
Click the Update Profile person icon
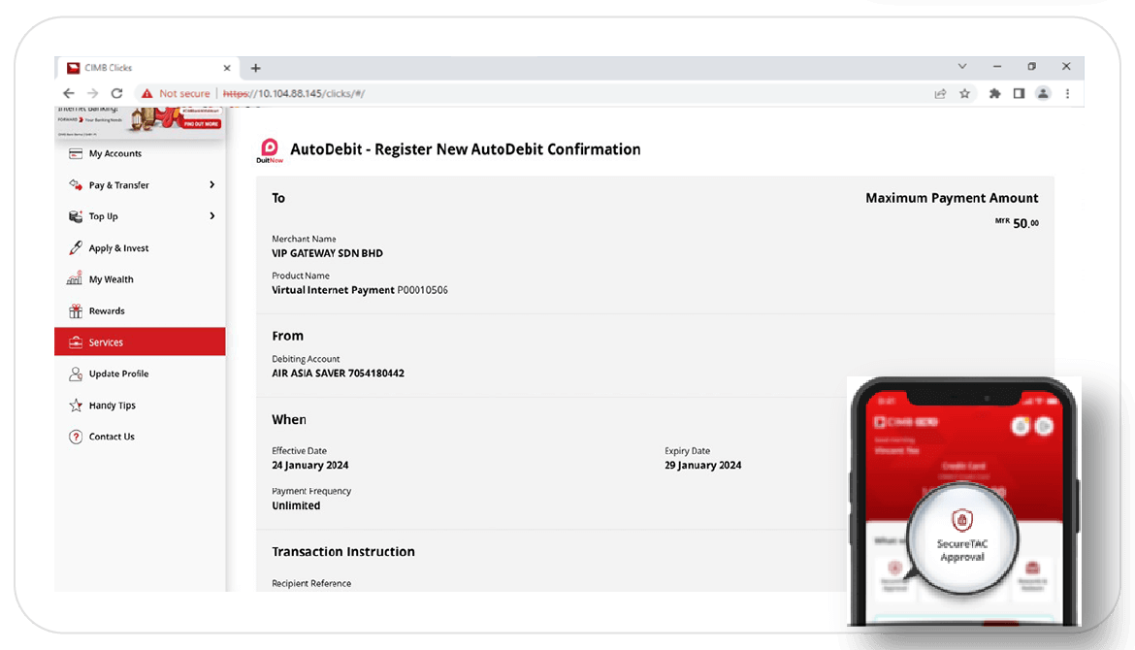click(75, 374)
